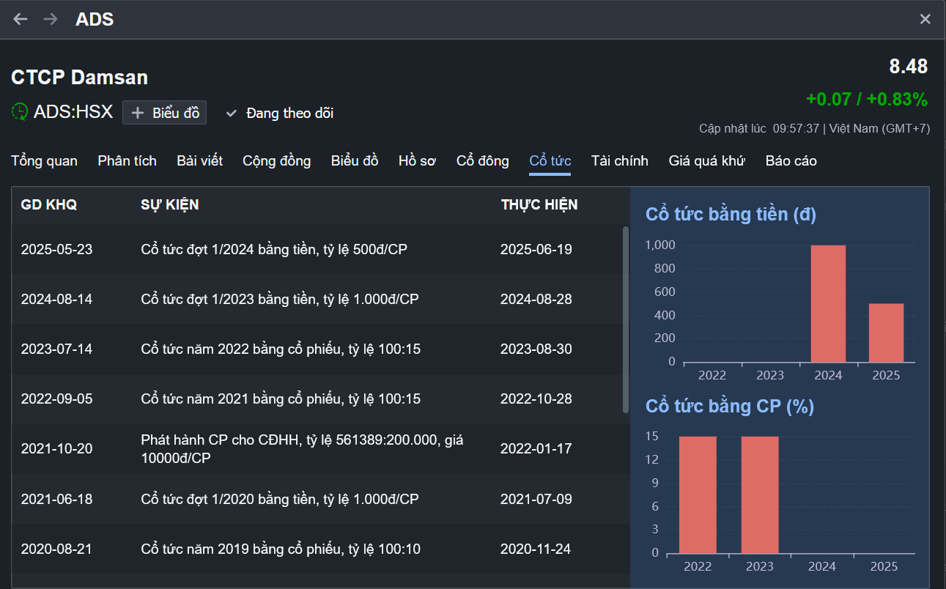The height and width of the screenshot is (589, 946).
Task: Click the dividend table vertical scrollbar
Action: point(625,319)
